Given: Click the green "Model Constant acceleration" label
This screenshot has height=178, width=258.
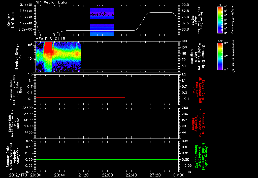Looking at the screenshot, I should tap(202, 156).
